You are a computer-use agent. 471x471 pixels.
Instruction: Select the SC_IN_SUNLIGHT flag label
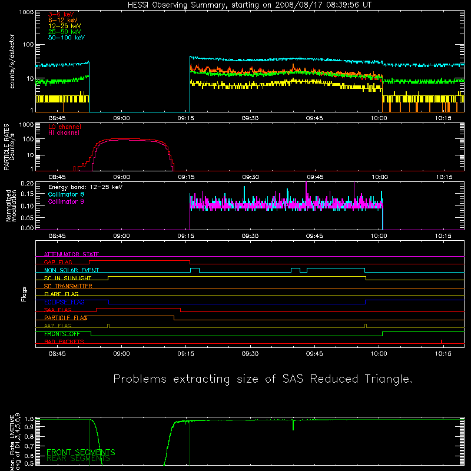click(x=68, y=278)
